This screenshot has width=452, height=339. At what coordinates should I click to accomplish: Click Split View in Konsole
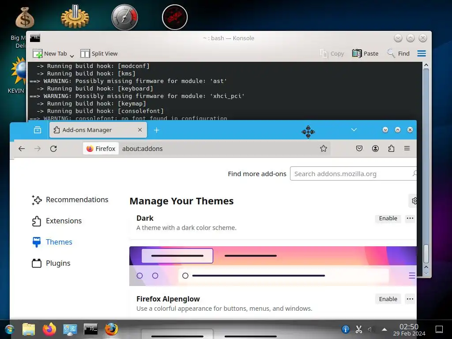pyautogui.click(x=99, y=53)
